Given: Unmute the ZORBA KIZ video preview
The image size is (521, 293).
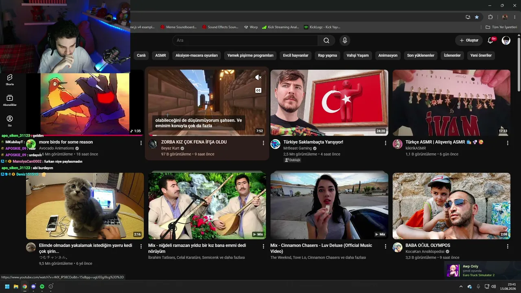Looking at the screenshot, I should 258,77.
